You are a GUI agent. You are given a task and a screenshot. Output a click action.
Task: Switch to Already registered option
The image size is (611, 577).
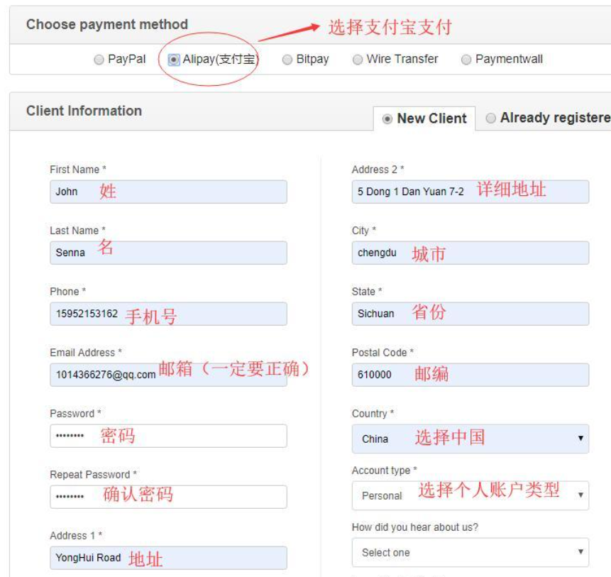(490, 118)
